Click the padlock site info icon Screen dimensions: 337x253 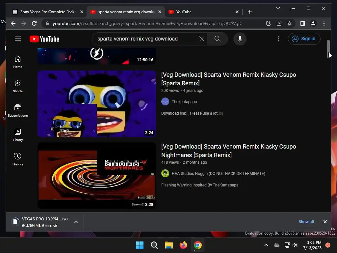[x=47, y=23]
